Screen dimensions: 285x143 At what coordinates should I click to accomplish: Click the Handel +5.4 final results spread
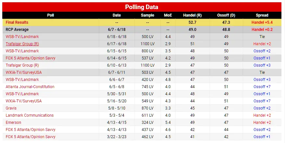[262, 22]
